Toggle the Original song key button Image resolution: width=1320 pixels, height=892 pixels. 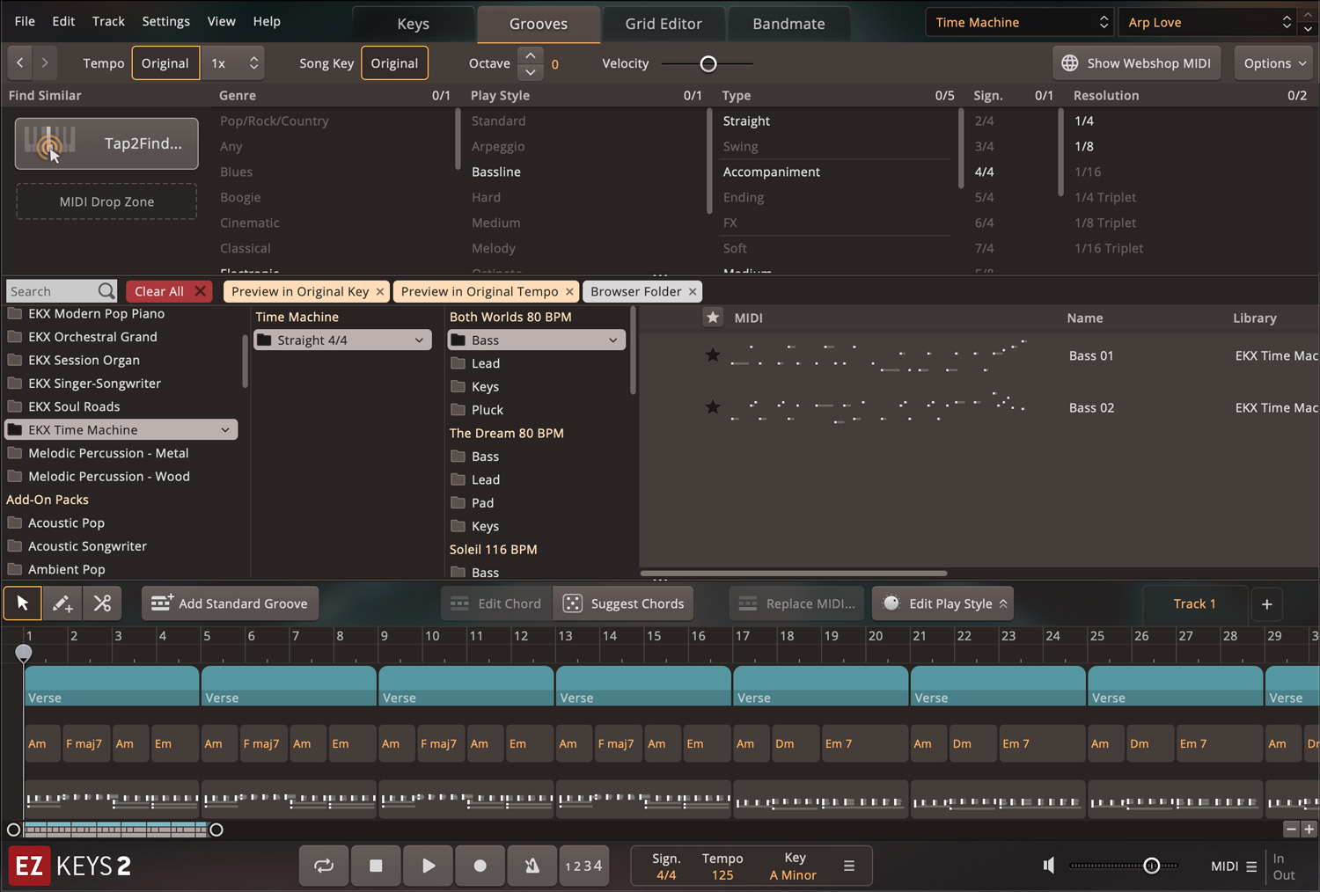click(394, 63)
